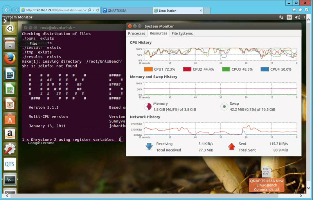
Task: Open System Settings gear-wrench icon
Action: coord(10,149)
